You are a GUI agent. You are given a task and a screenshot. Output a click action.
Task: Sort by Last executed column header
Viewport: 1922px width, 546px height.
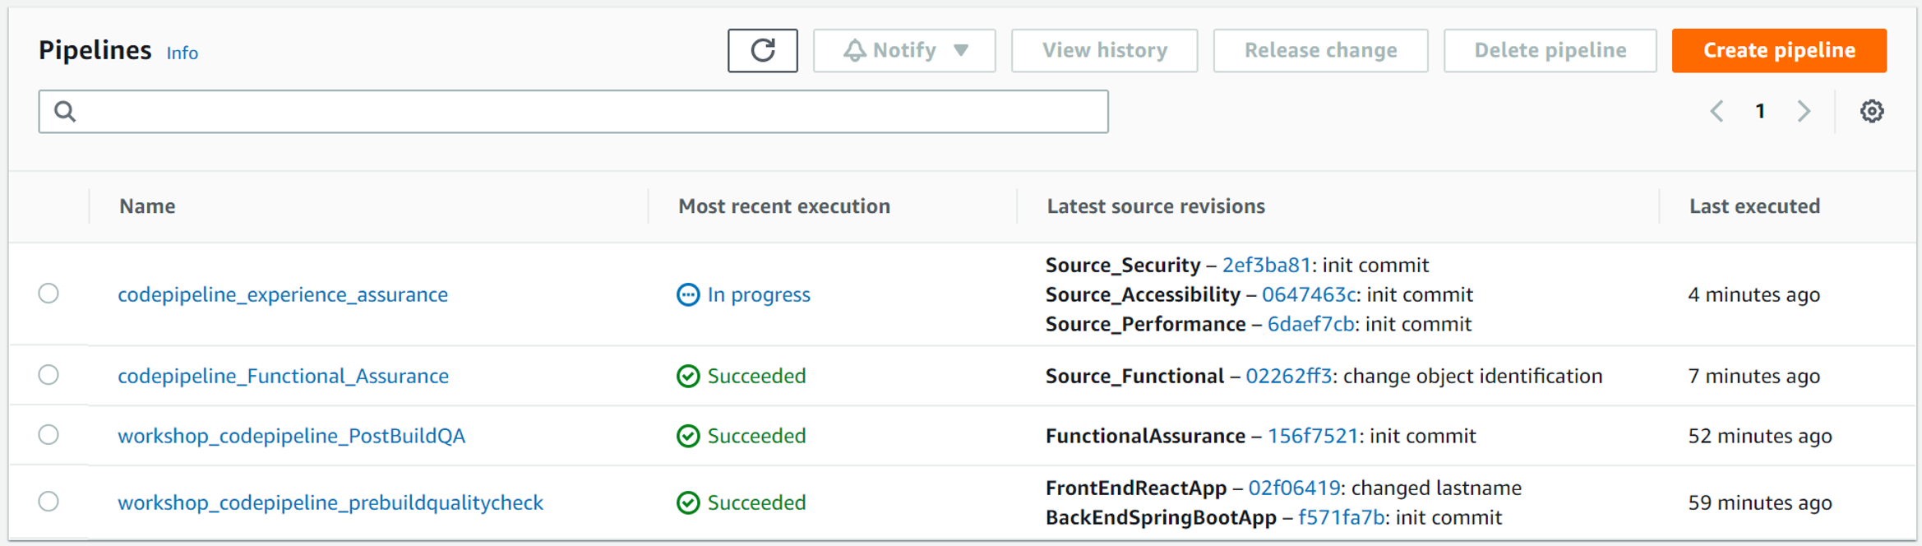point(1754,206)
